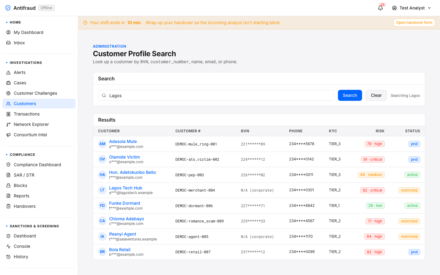440x275 pixels.
Task: Click the pnd status for Bola Retail
Action: pyautogui.click(x=414, y=252)
